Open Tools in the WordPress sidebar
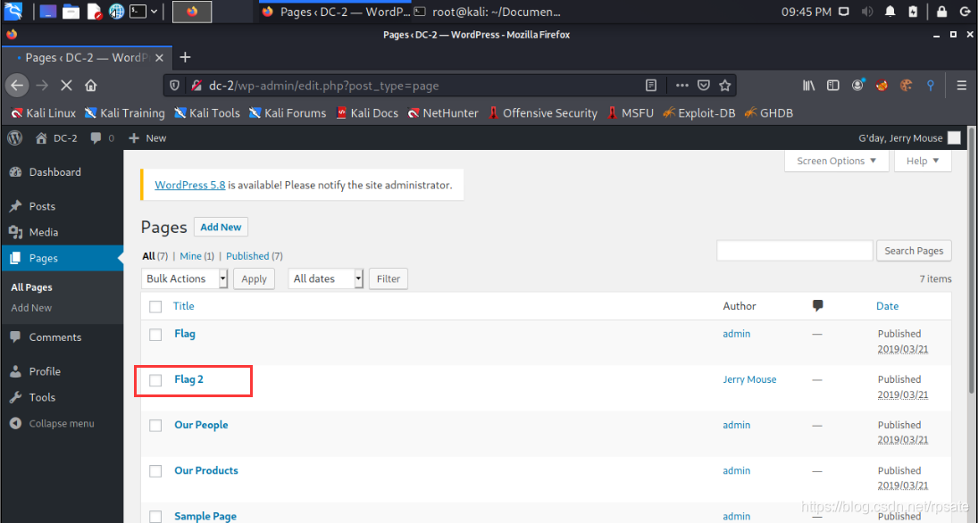The image size is (978, 523). pos(62,398)
